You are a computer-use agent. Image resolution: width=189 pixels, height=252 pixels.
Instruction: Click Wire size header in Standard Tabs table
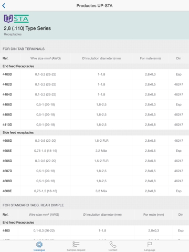[44, 215]
